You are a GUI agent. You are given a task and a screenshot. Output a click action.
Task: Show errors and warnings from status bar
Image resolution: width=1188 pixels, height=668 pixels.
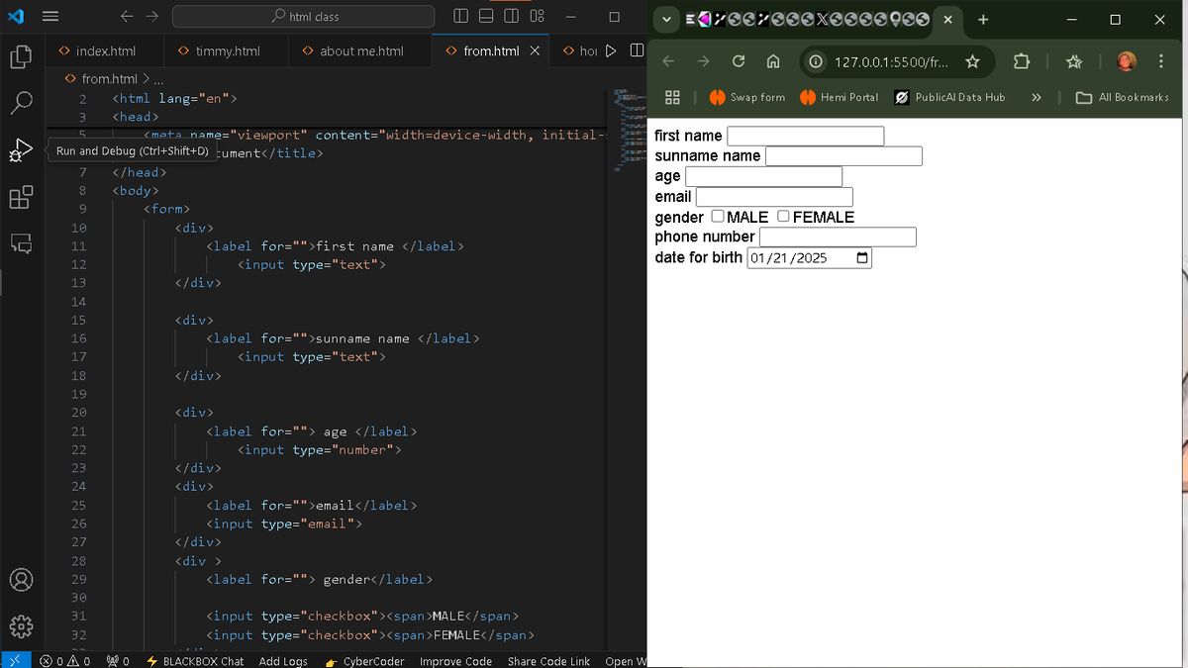(65, 660)
